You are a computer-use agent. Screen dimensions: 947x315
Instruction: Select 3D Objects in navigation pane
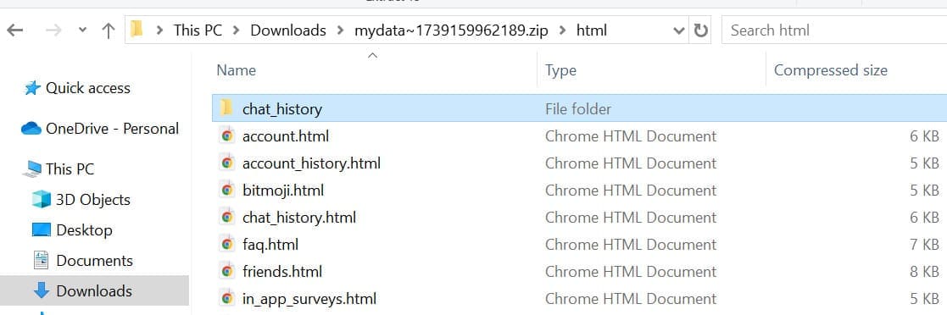(x=93, y=199)
